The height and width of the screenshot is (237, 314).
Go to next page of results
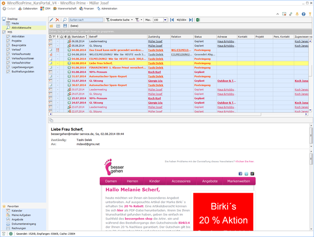pos(191,20)
